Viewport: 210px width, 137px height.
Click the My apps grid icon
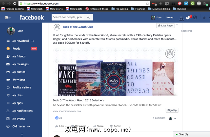pyautogui.click(x=8, y=103)
